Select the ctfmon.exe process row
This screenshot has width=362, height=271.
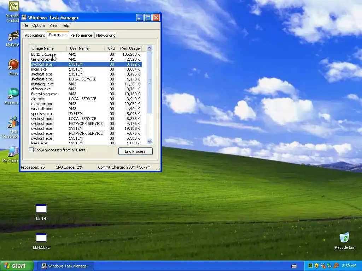pyautogui.click(x=86, y=89)
